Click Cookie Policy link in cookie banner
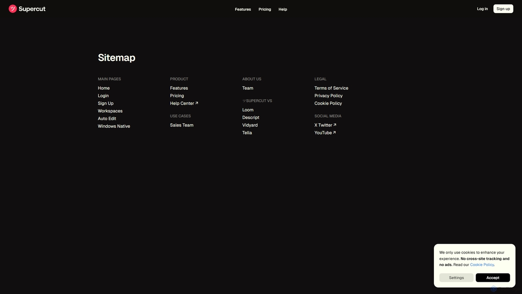 (482, 265)
